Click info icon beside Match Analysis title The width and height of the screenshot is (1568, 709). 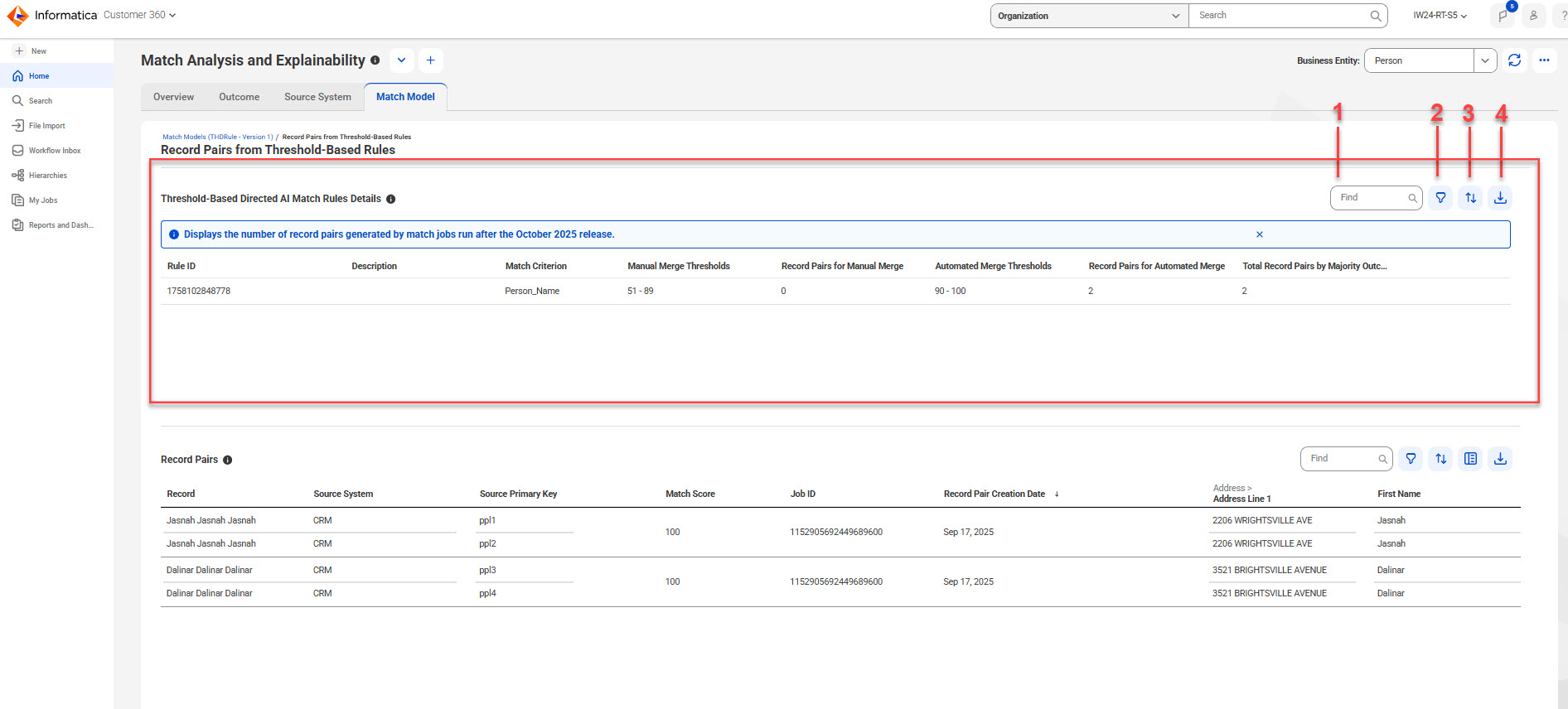pyautogui.click(x=375, y=60)
